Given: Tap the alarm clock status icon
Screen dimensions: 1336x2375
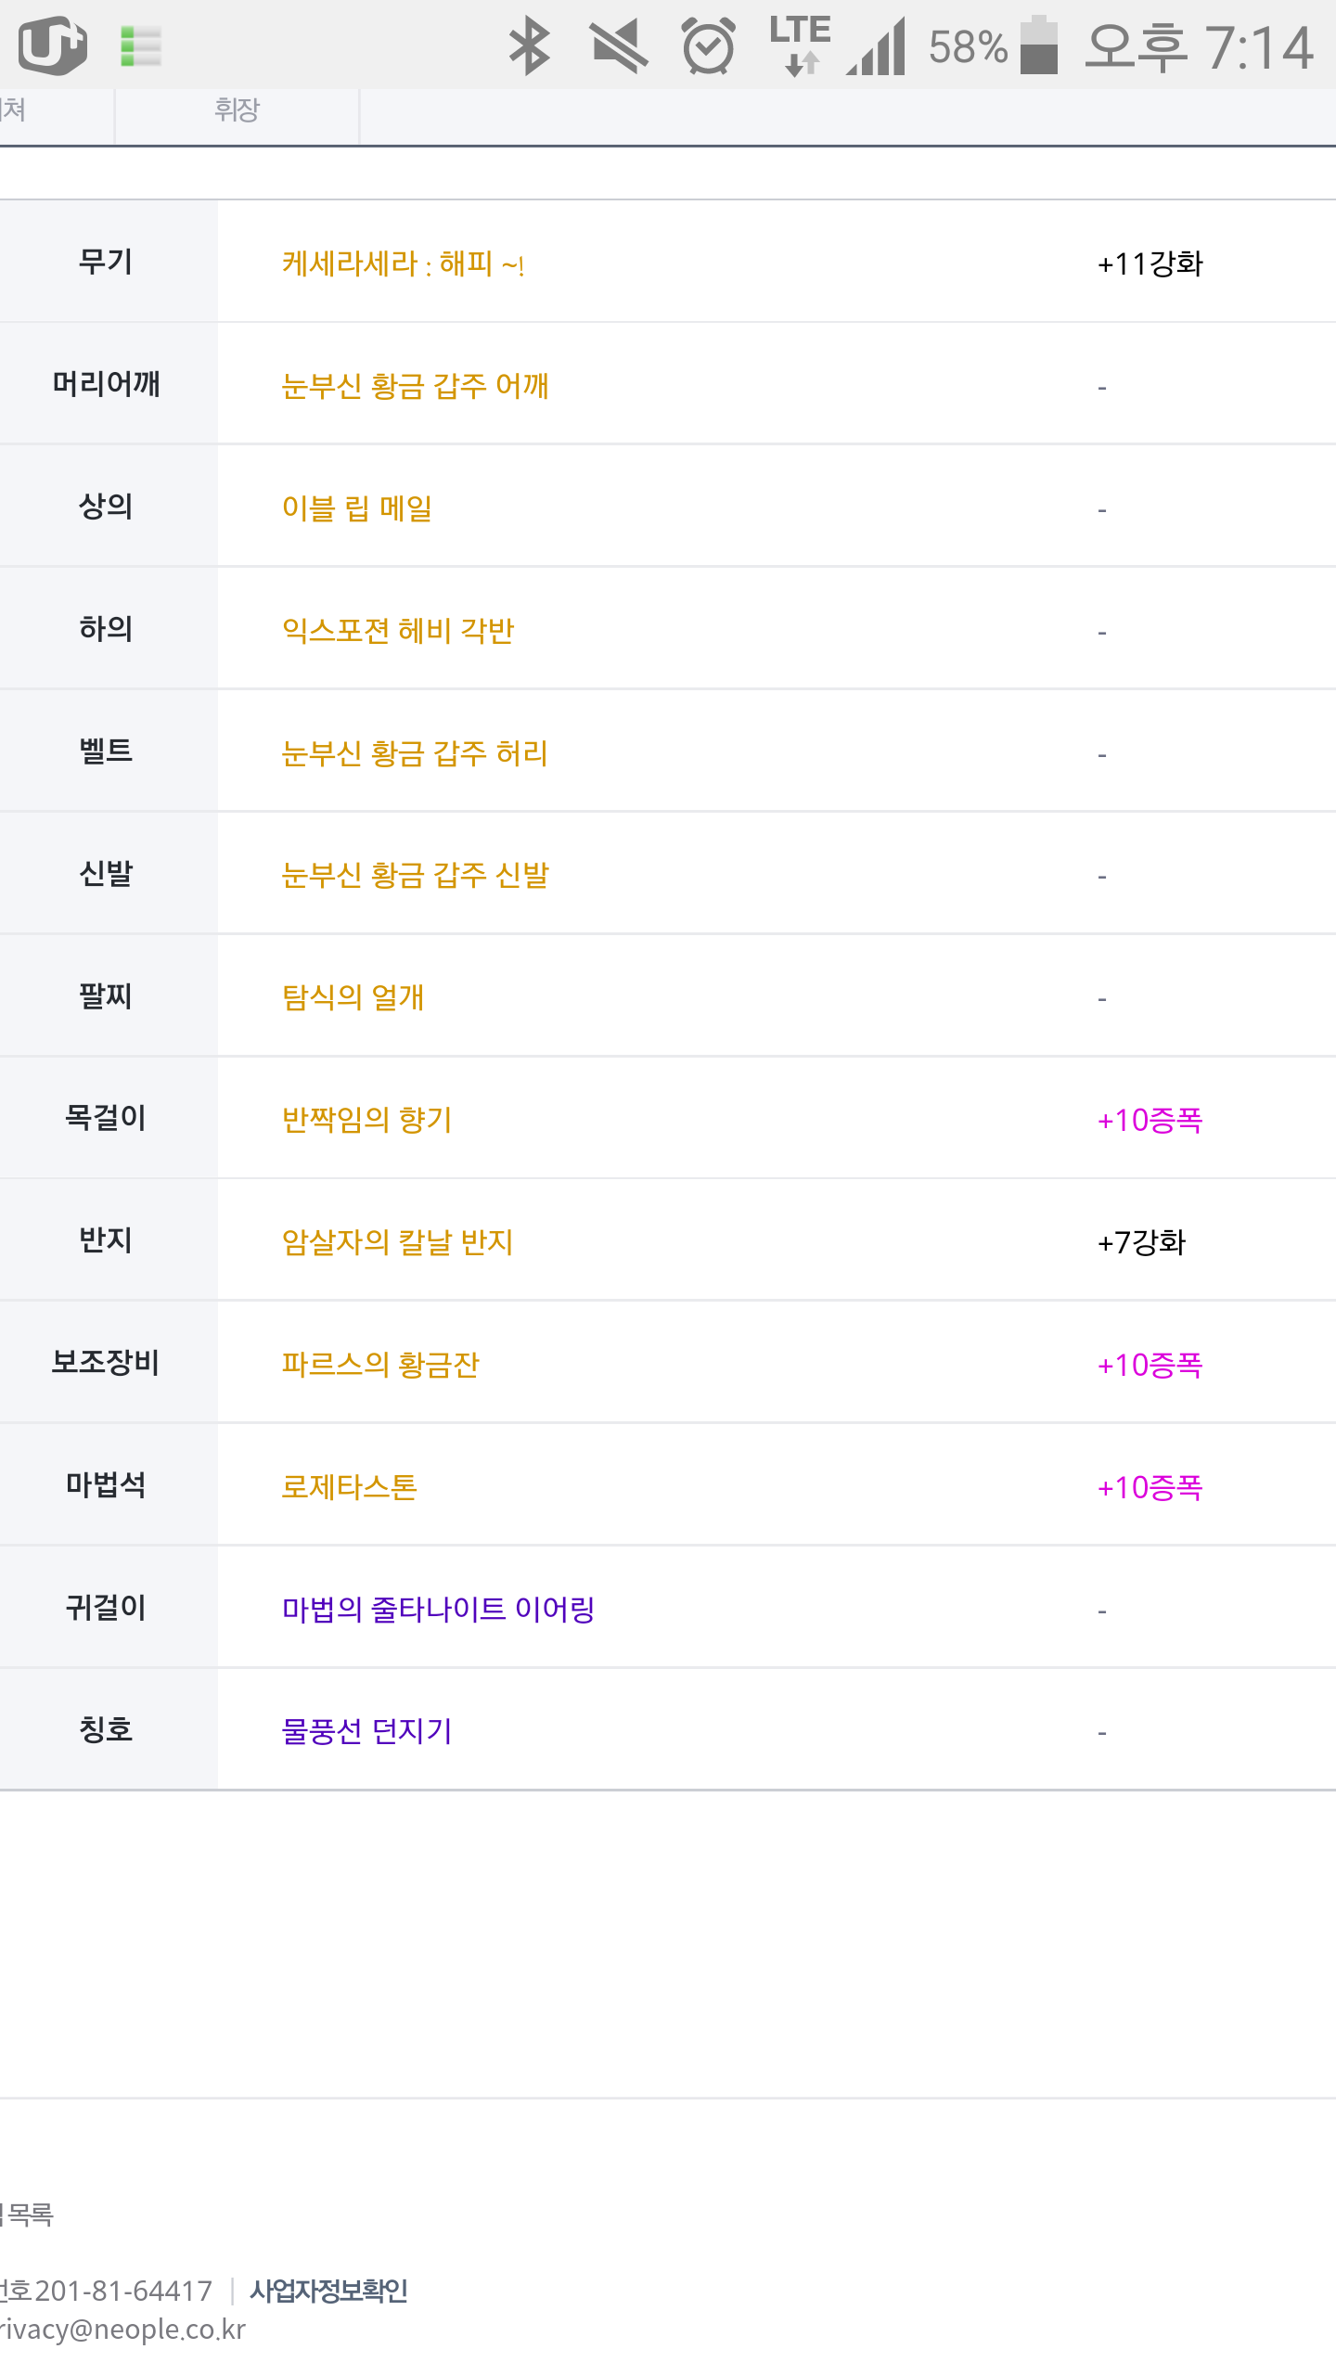Looking at the screenshot, I should point(709,45).
